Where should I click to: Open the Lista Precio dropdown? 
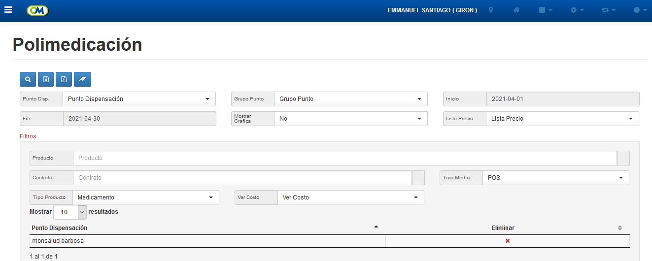(x=562, y=119)
